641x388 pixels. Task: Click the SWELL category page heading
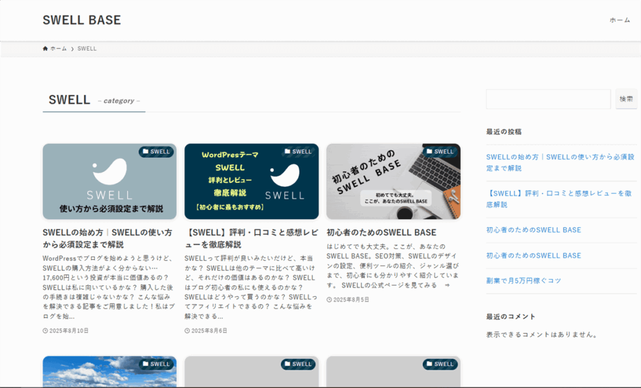coord(69,100)
